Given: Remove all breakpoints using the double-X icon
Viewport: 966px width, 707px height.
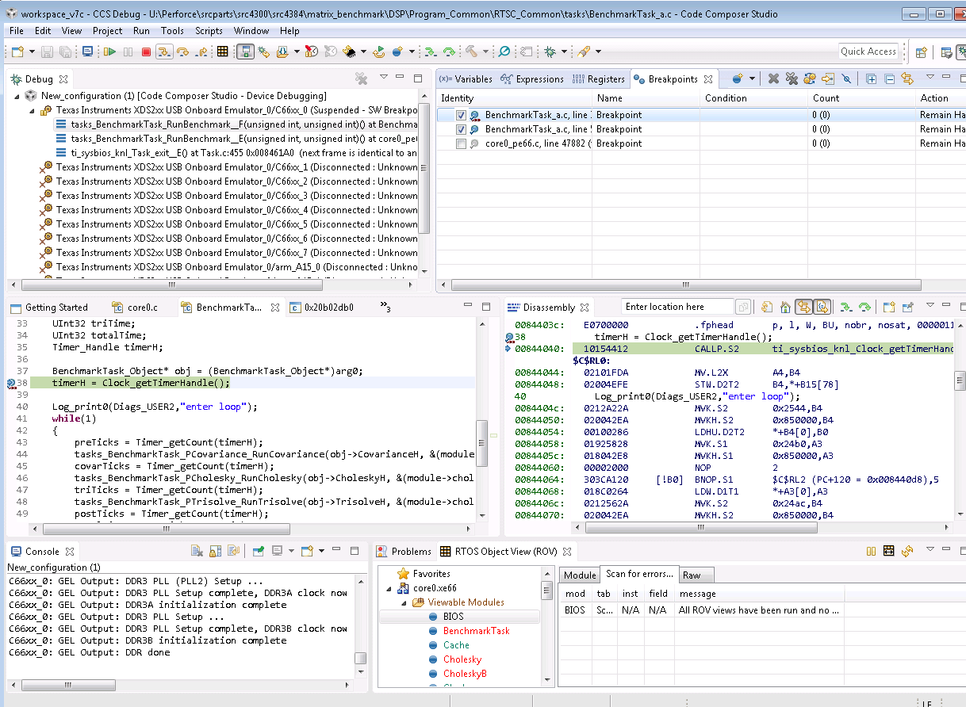Looking at the screenshot, I should click(x=791, y=78).
